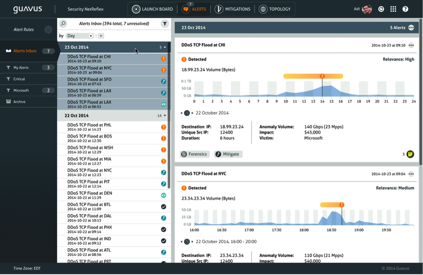Click the orange anomaly range bar on CHI chart
423x275 pixels.
tap(302, 76)
